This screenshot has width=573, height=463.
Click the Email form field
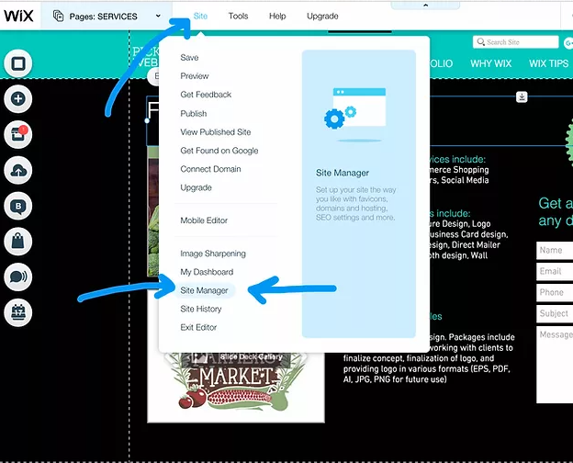click(x=555, y=271)
